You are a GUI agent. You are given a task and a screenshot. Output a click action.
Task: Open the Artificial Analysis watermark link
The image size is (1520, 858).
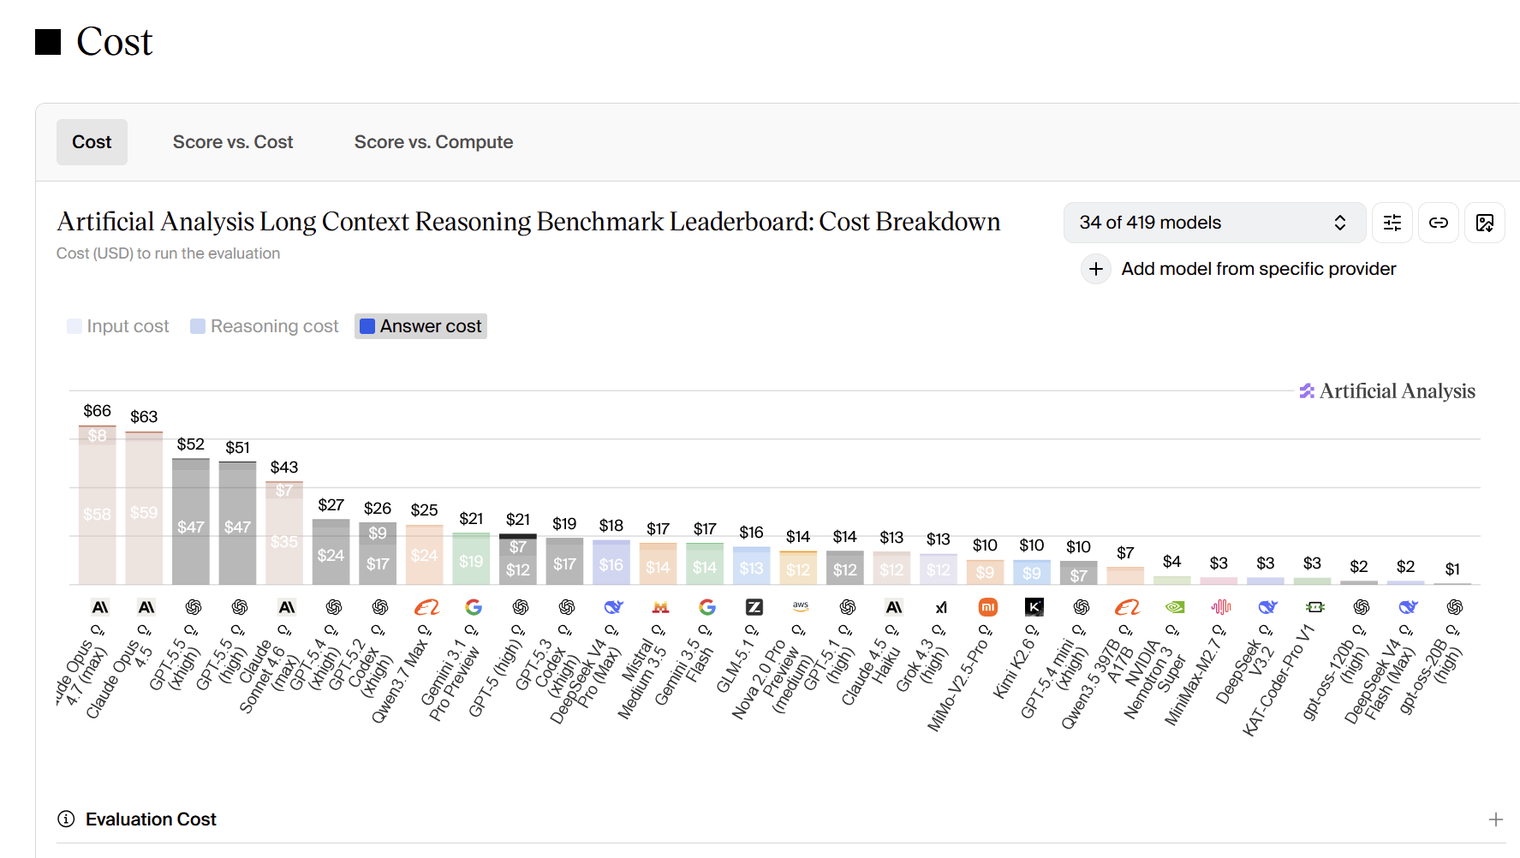pos(1387,391)
